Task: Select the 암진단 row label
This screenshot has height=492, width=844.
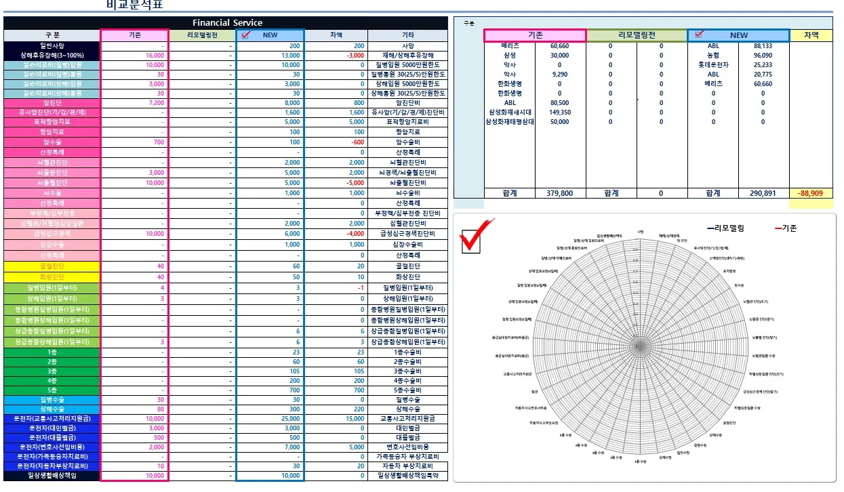Action: click(52, 103)
